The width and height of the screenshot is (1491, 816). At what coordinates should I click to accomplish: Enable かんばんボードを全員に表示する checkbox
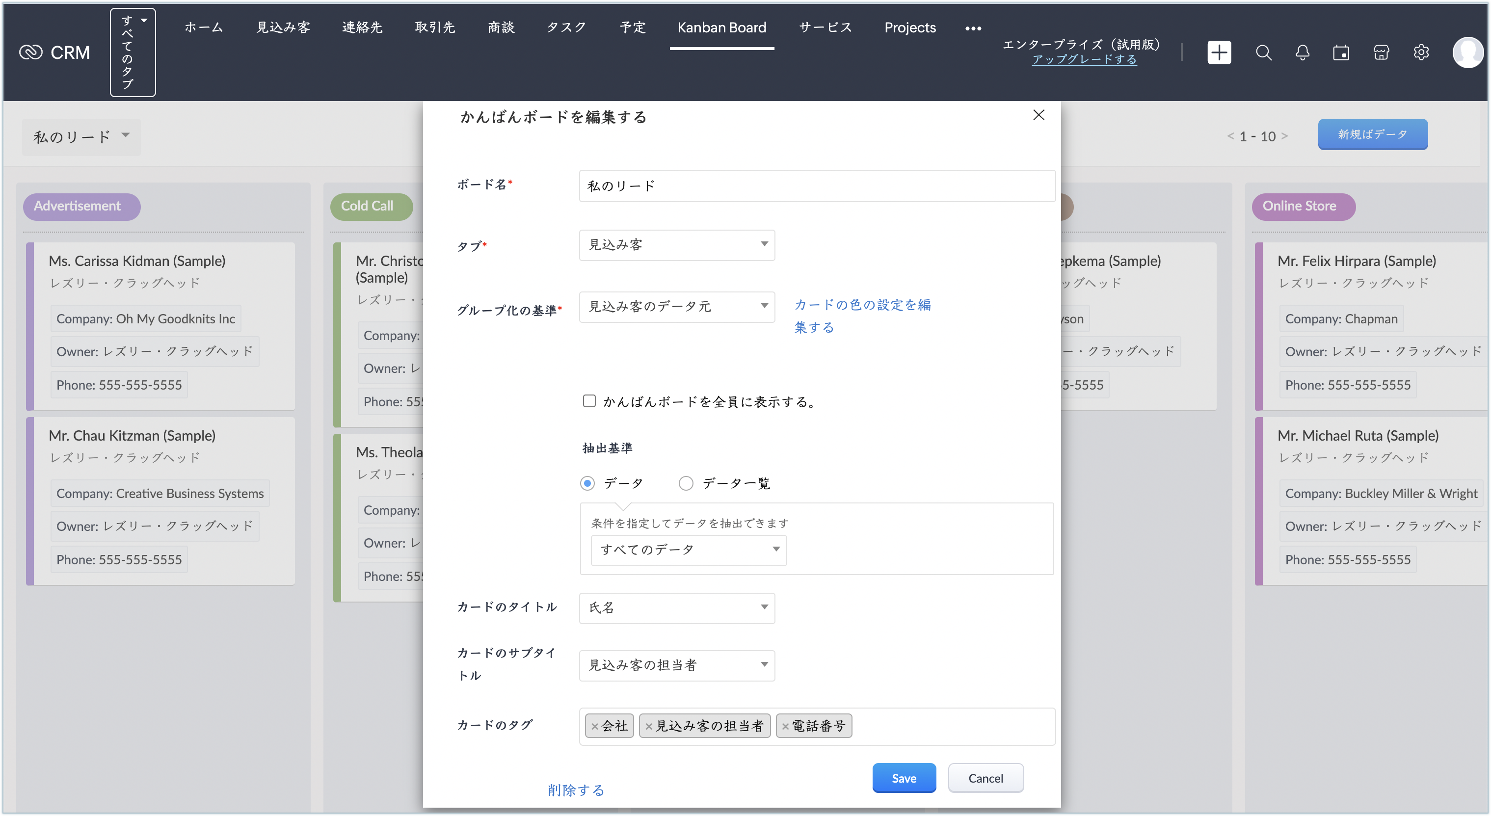[x=589, y=401]
